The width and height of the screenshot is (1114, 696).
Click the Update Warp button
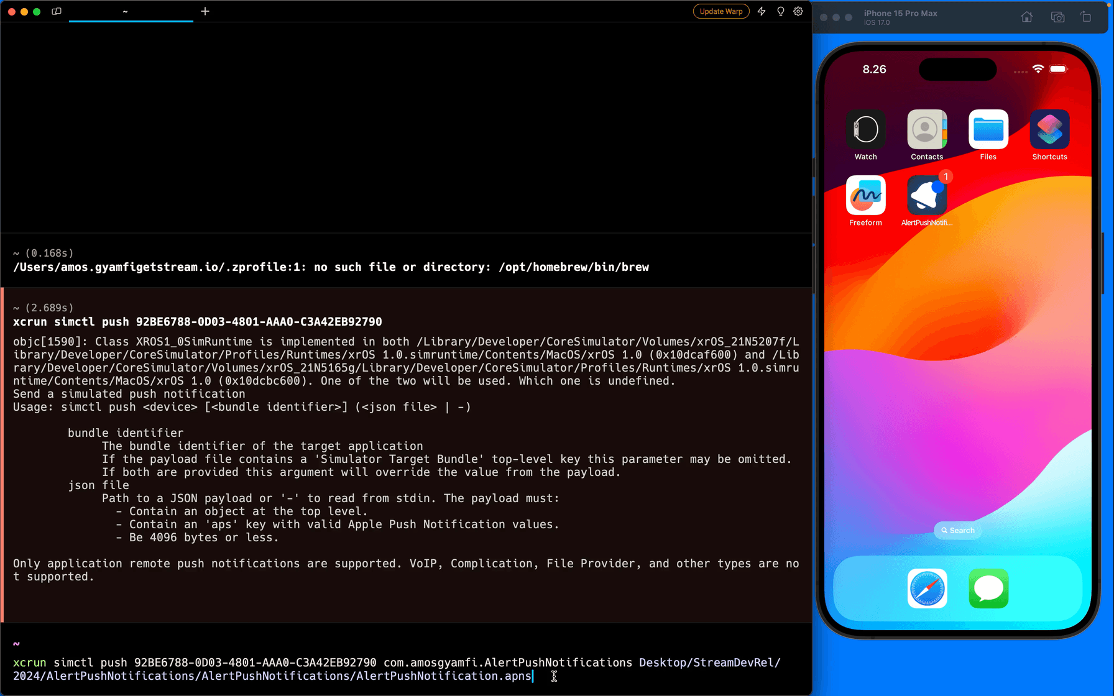click(721, 11)
